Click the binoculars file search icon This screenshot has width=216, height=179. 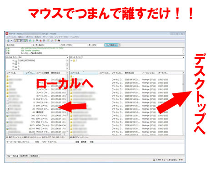tap(59, 41)
